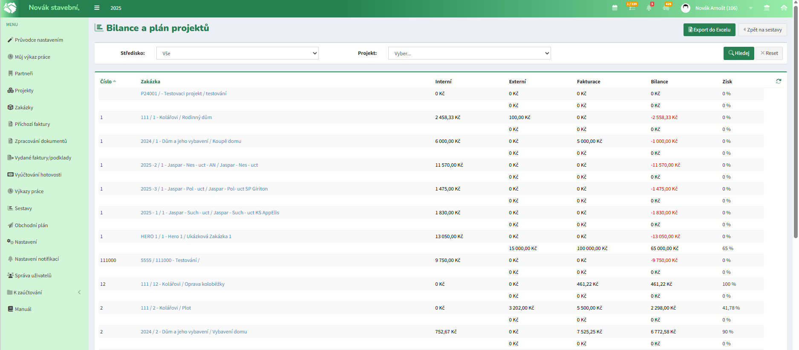Click the Vydané faktury/podklady export icon
Screen dimensions: 799x350
click(x=11, y=157)
